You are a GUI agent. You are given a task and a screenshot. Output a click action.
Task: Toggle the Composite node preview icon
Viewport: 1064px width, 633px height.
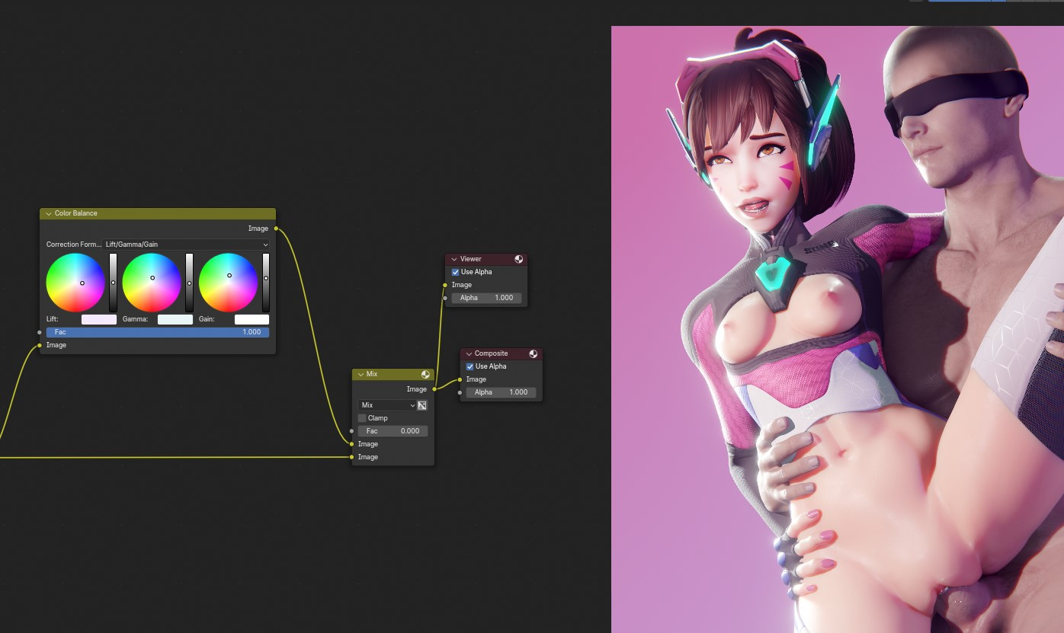click(x=534, y=354)
